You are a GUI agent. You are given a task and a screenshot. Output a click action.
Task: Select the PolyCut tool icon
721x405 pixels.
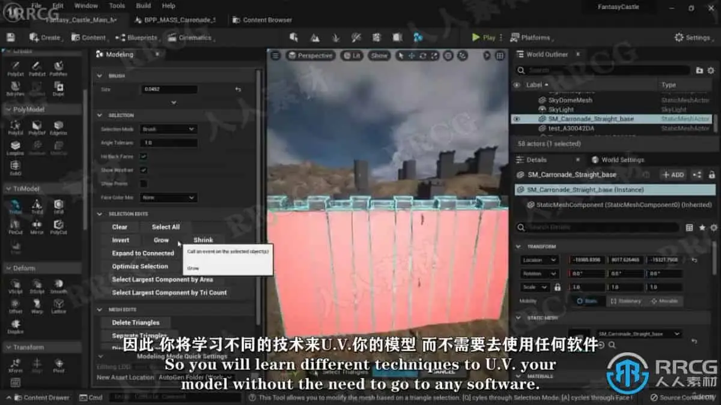(x=58, y=226)
